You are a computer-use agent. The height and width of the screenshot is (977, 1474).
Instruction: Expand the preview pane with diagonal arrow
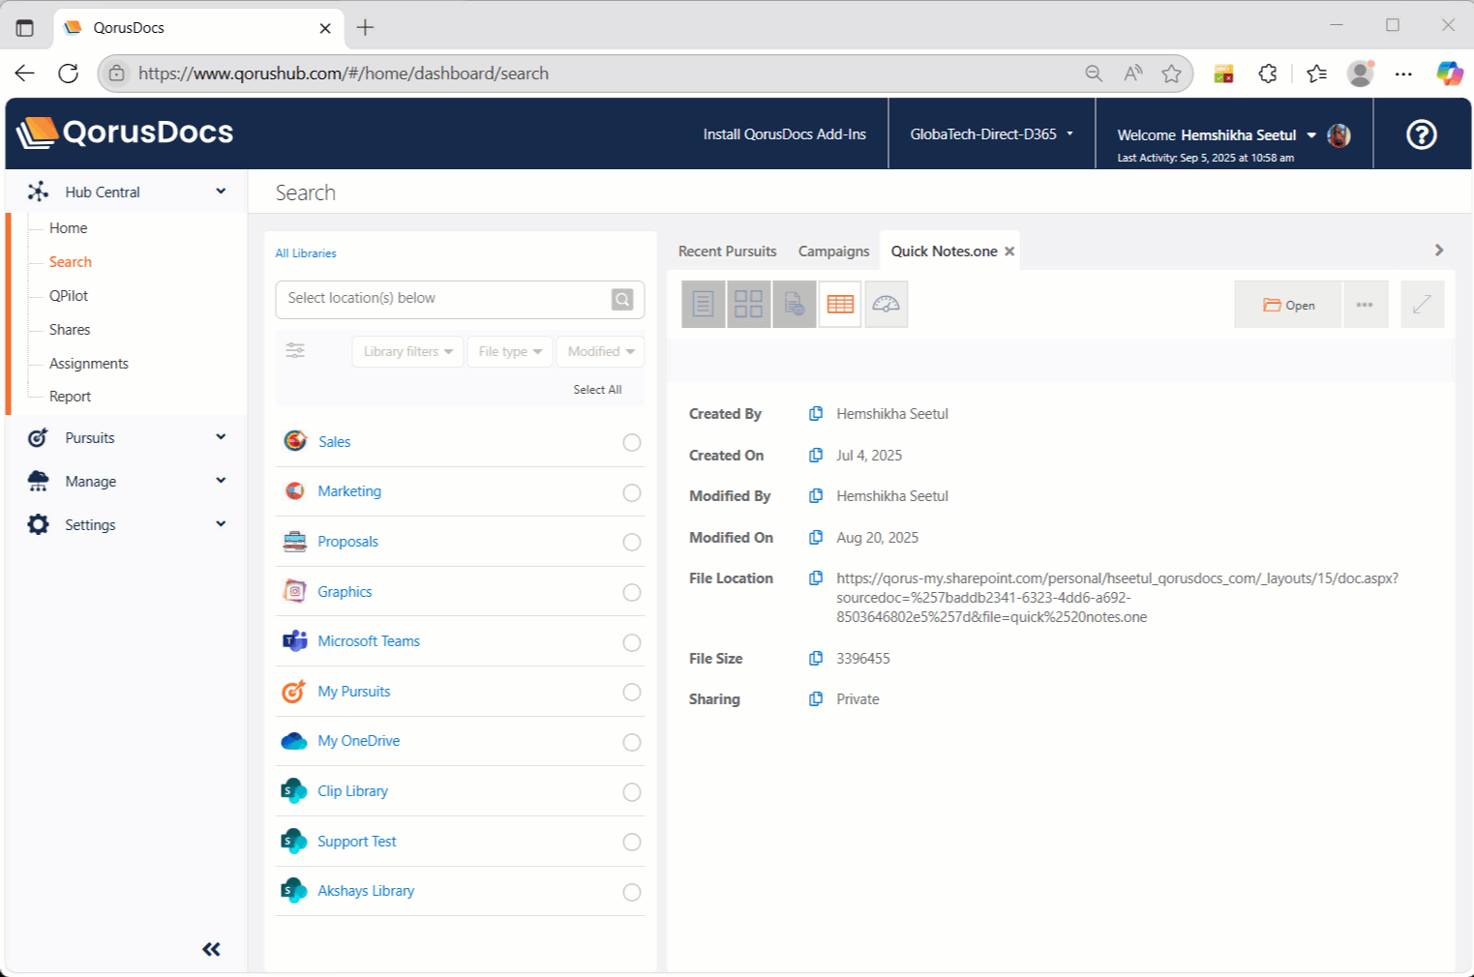point(1422,305)
